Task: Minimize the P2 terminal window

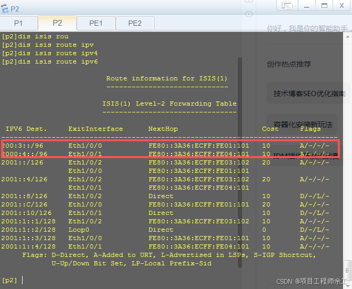Action: 307,5
